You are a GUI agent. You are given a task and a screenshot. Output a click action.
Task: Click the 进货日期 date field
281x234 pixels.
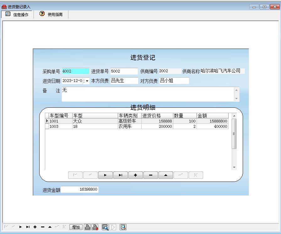[x=72, y=81]
